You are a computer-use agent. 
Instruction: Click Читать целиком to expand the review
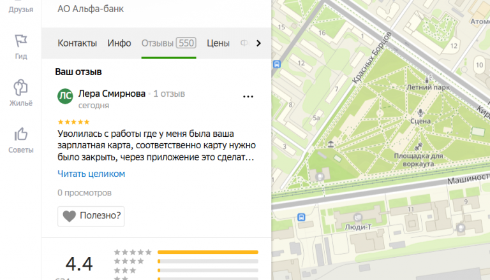[91, 174]
